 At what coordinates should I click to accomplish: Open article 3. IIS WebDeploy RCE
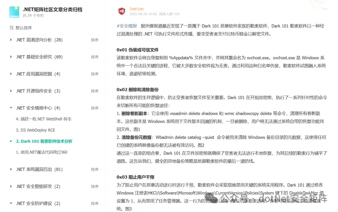tap(36, 130)
